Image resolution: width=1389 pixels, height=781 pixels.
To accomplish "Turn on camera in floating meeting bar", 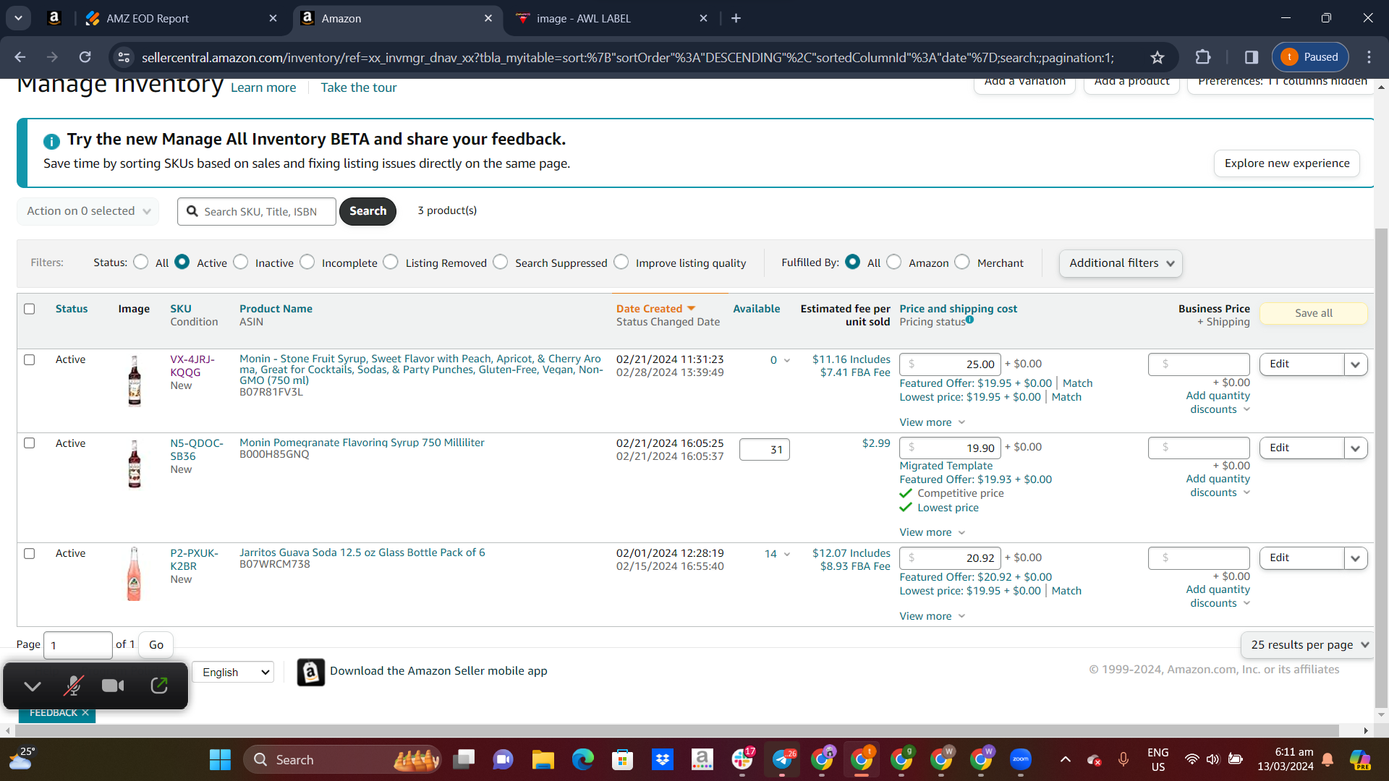I will (x=113, y=686).
